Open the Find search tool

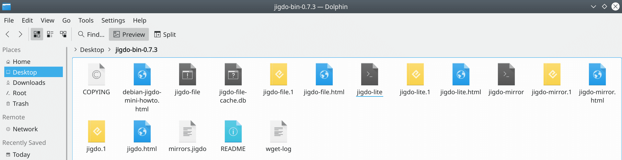[x=91, y=35]
